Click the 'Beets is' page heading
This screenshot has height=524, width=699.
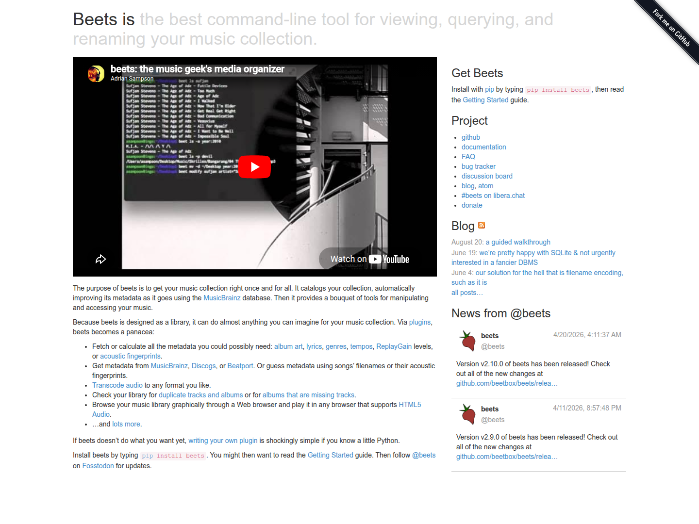[x=104, y=19]
